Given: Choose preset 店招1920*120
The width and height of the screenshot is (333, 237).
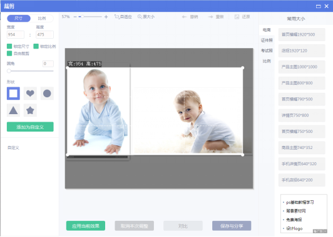Looking at the screenshot, I should (x=302, y=51).
